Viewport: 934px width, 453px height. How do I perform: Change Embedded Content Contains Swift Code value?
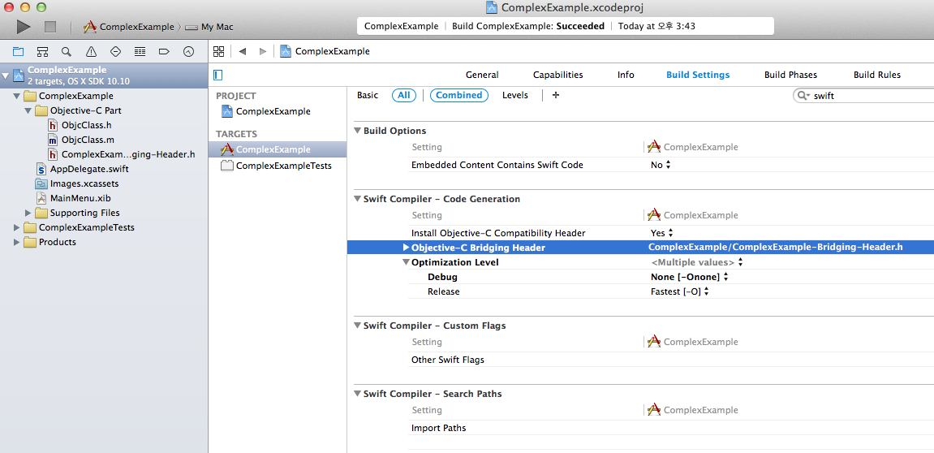point(661,165)
